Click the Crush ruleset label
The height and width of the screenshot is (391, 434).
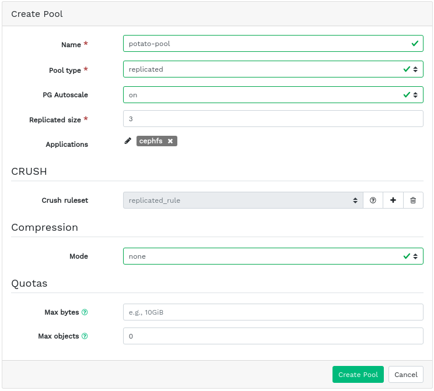65,200
